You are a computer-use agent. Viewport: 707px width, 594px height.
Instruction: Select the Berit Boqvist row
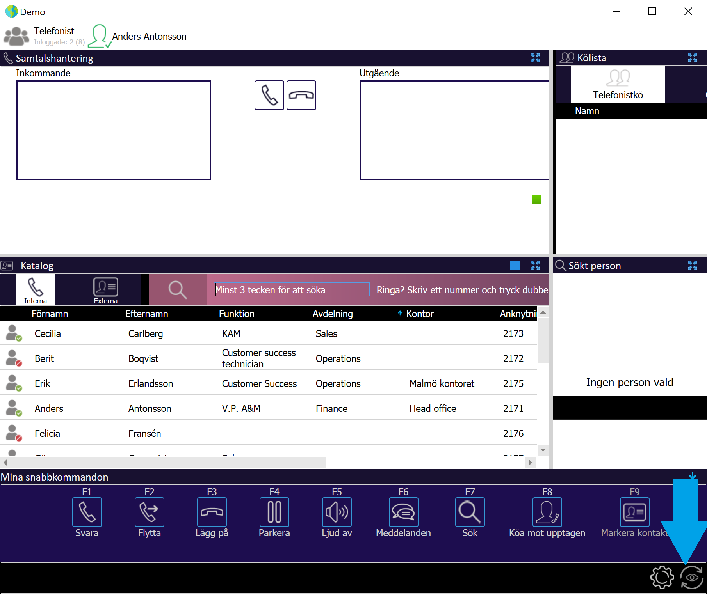click(269, 358)
